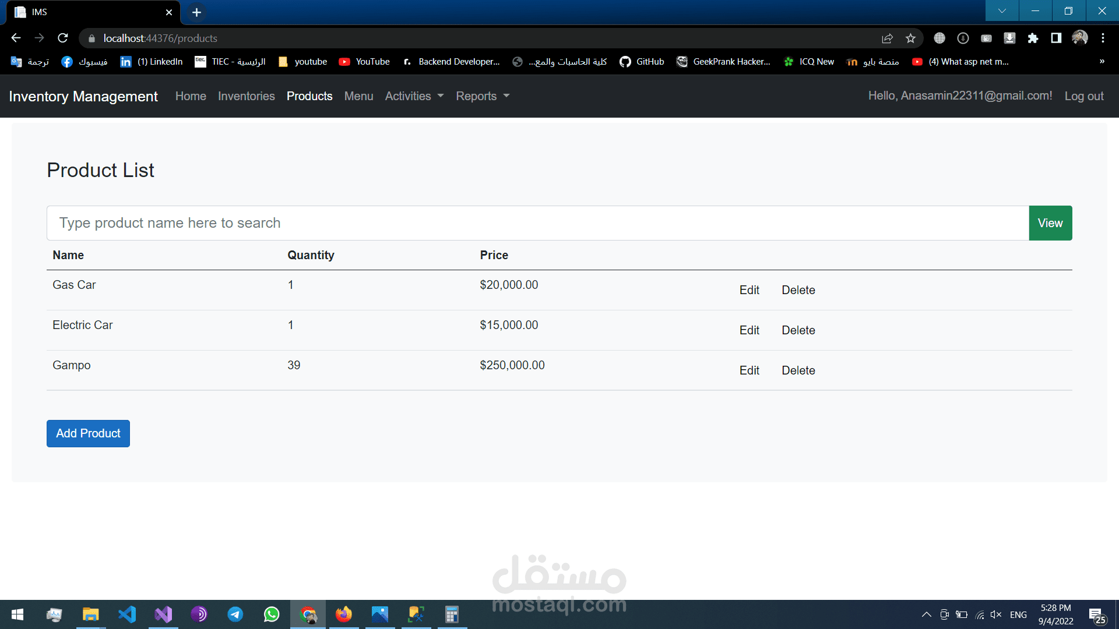Click the browser reload page icon

point(63,38)
